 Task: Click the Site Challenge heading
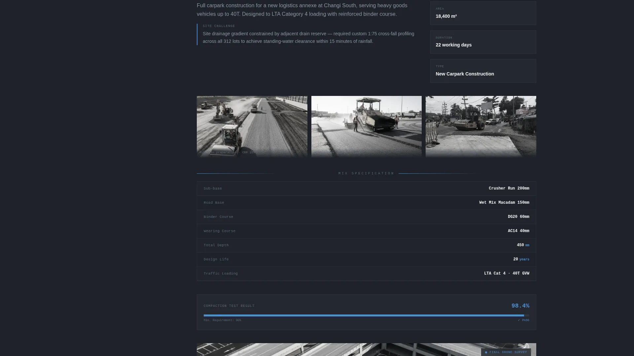point(219,26)
